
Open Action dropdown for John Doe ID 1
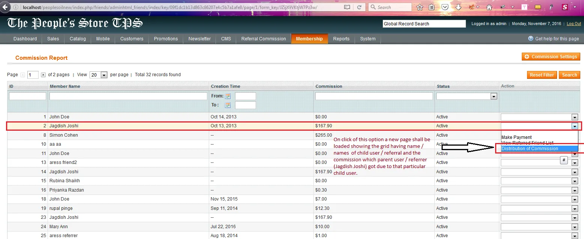pyautogui.click(x=539, y=117)
